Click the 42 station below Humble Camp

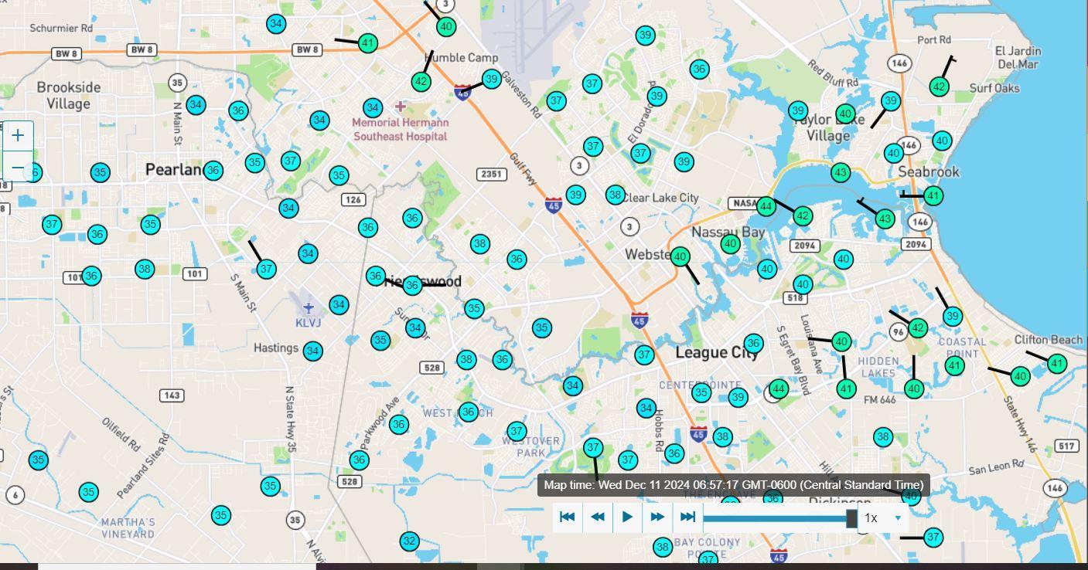pyautogui.click(x=421, y=81)
